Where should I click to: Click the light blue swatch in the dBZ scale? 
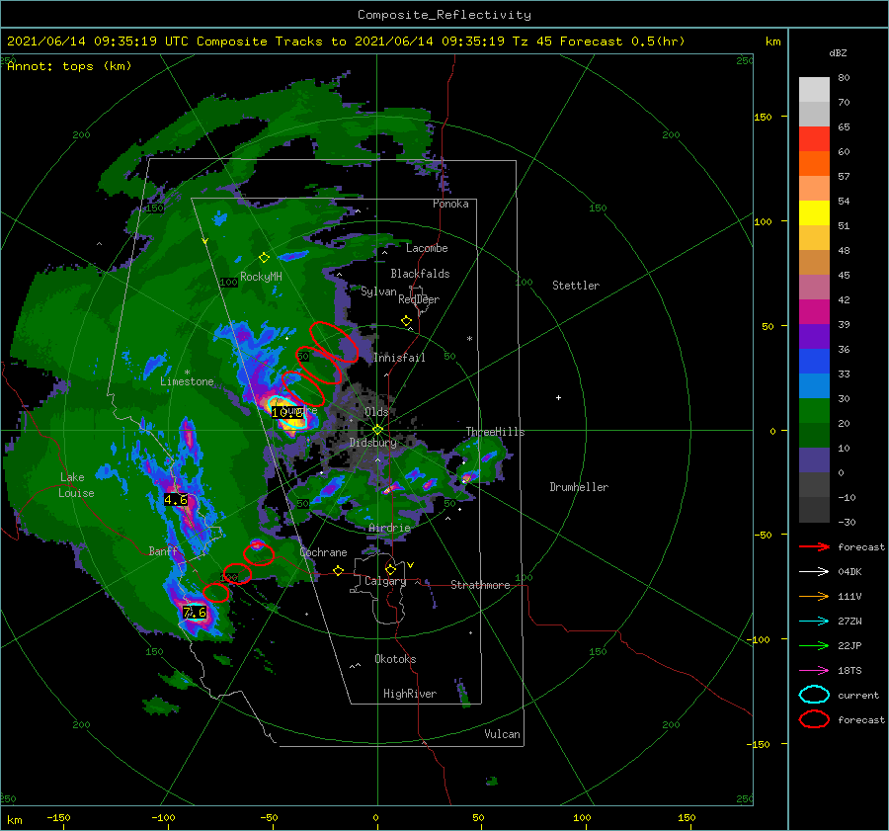coord(814,385)
